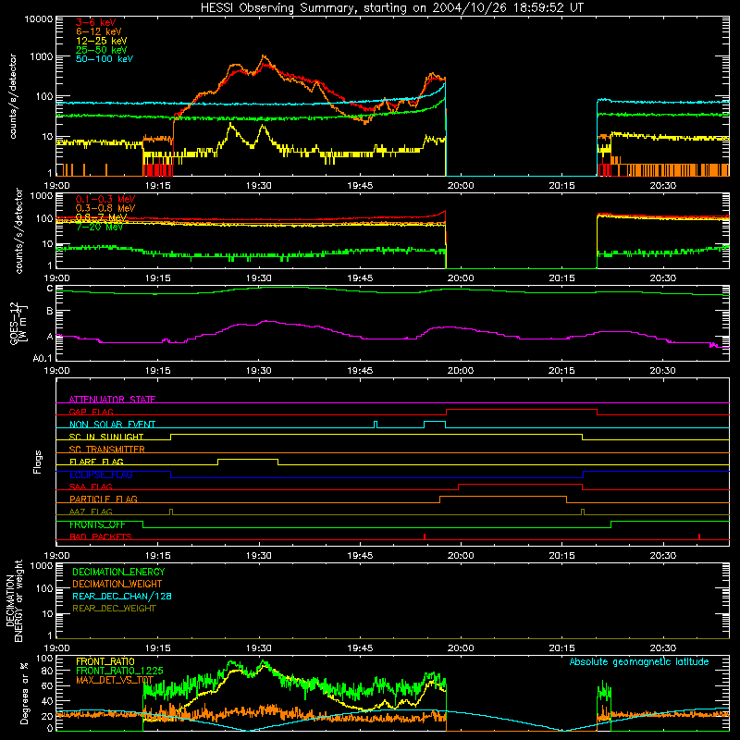
Task: Click the wide NON_SOLAR_EVENT cyan pulse
Action: pyautogui.click(x=435, y=422)
